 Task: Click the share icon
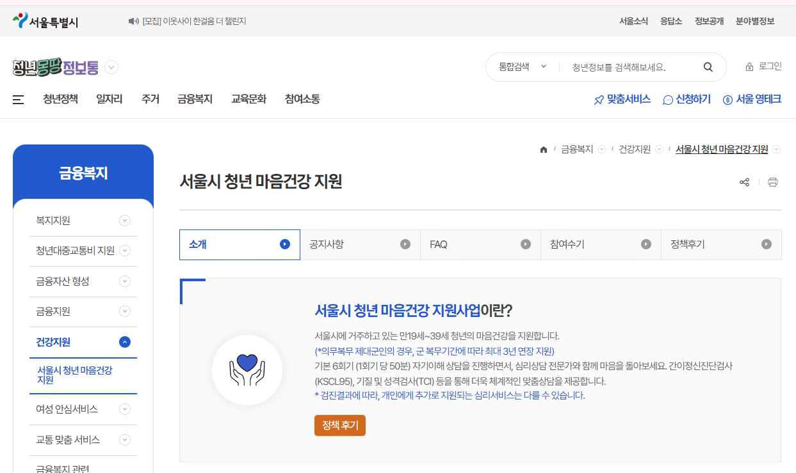pyautogui.click(x=744, y=182)
